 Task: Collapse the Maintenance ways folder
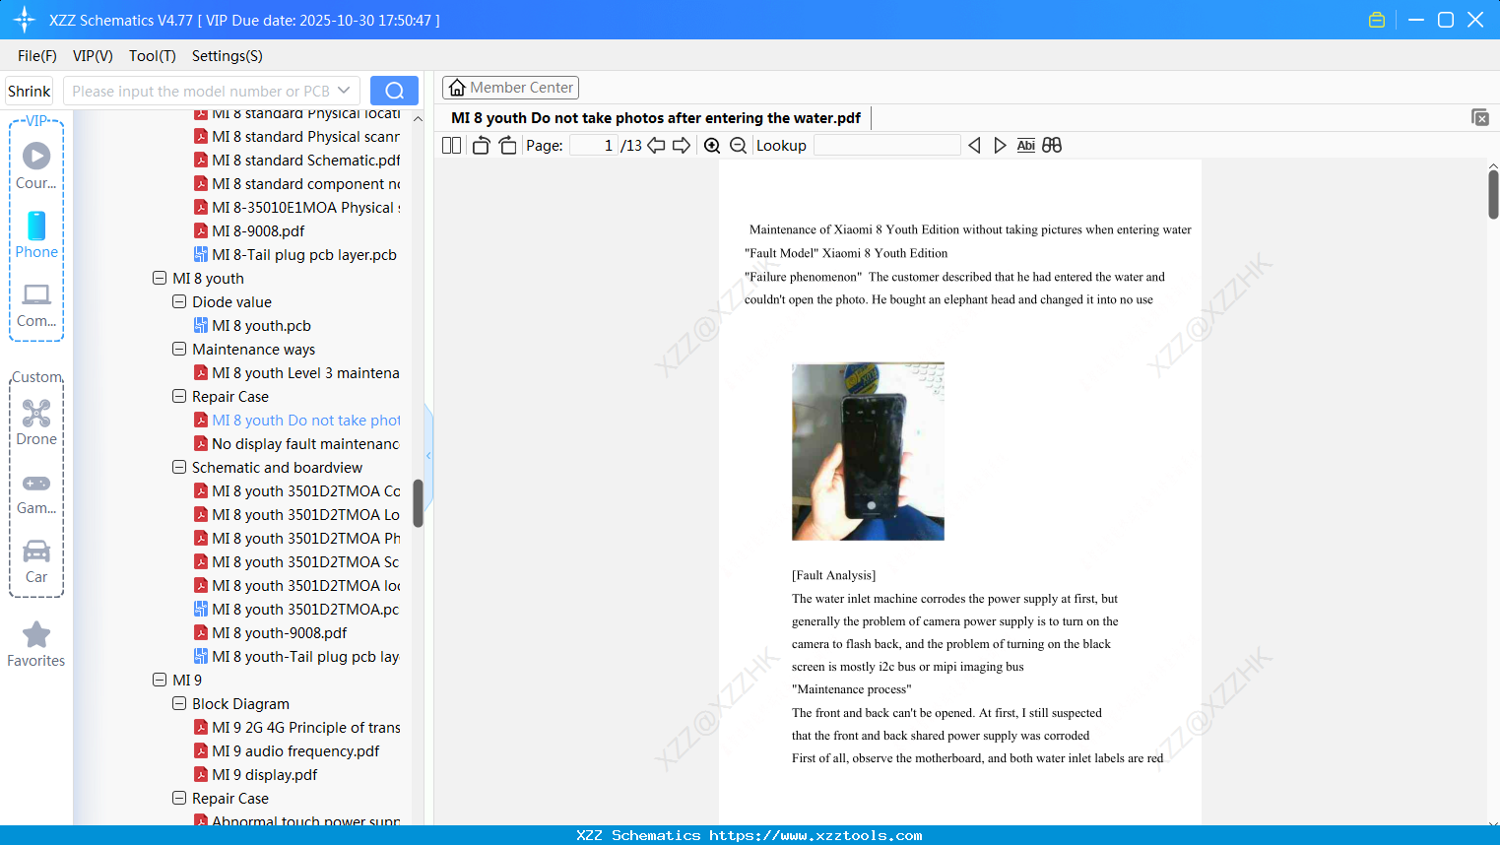click(x=179, y=350)
